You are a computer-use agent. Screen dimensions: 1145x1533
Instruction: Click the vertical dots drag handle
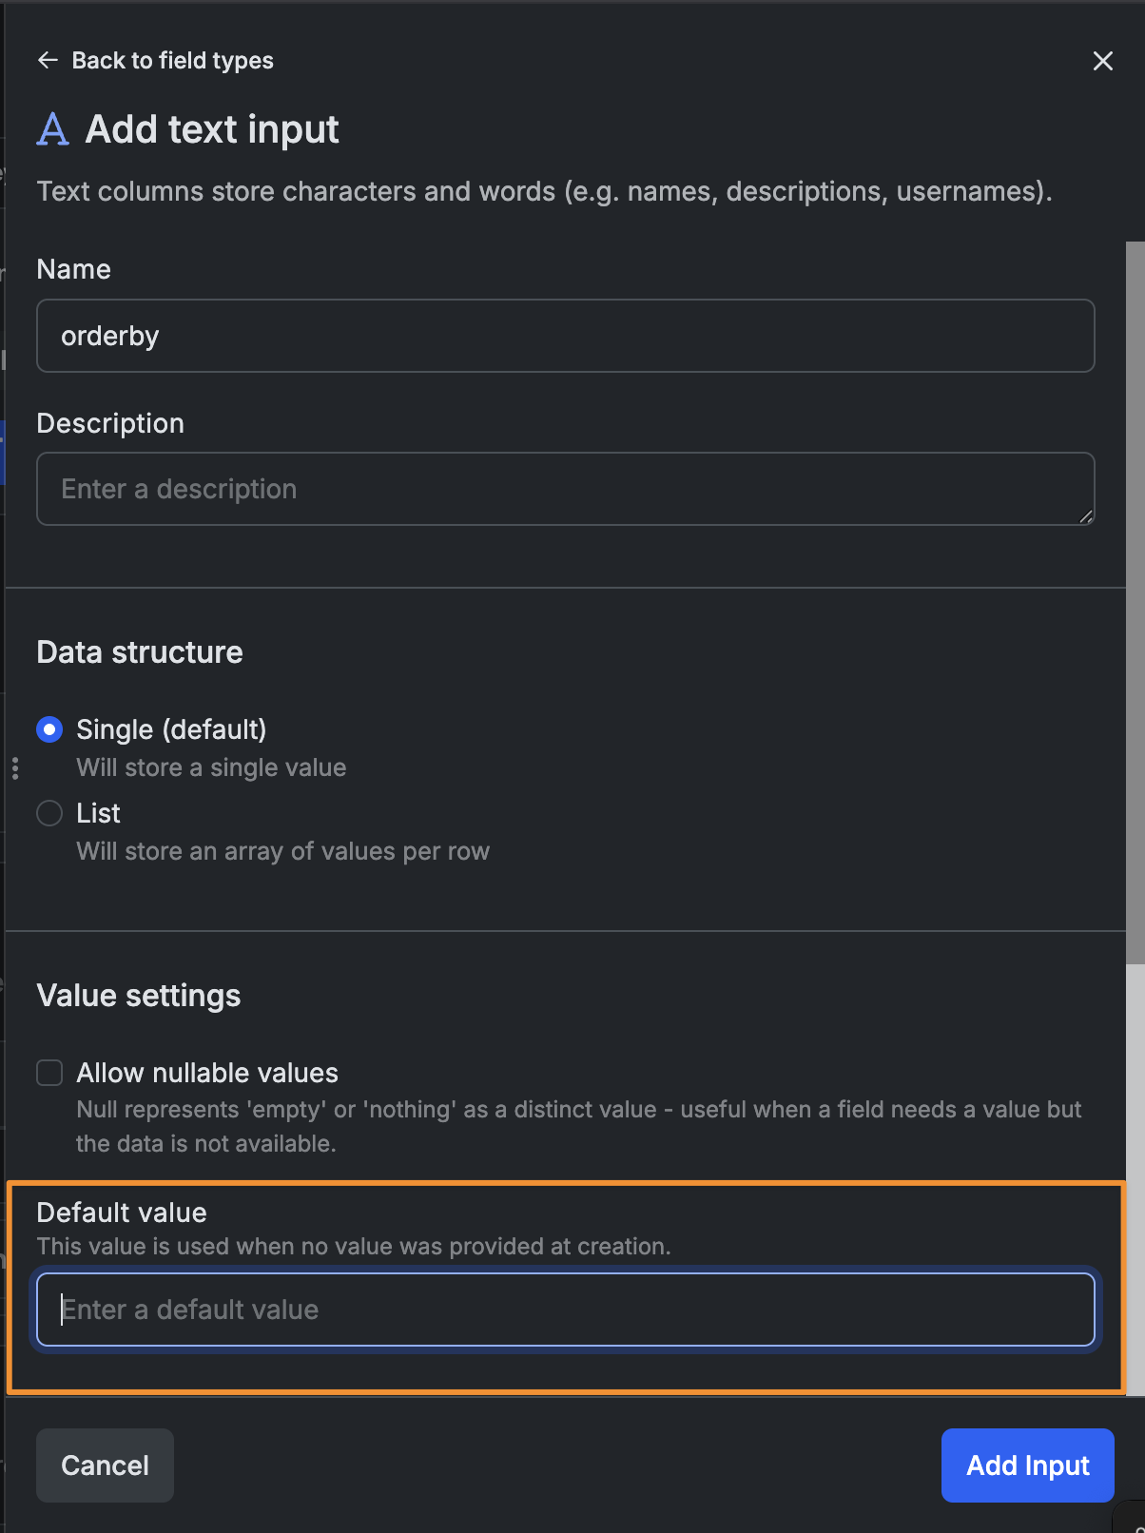pos(15,768)
